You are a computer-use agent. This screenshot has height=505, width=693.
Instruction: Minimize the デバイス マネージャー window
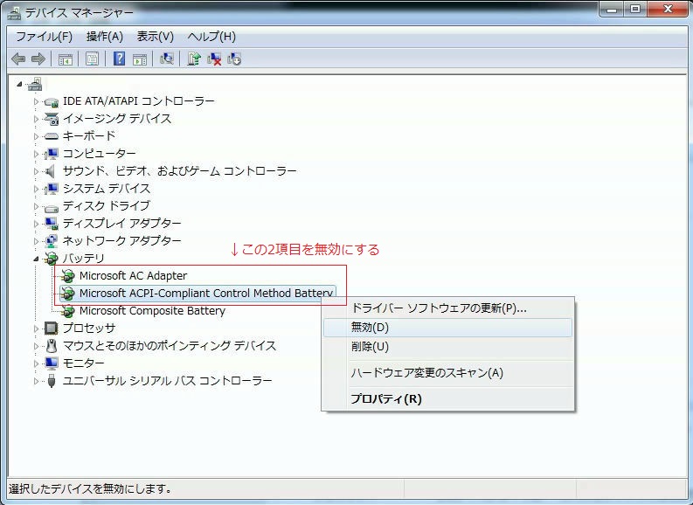point(612,10)
